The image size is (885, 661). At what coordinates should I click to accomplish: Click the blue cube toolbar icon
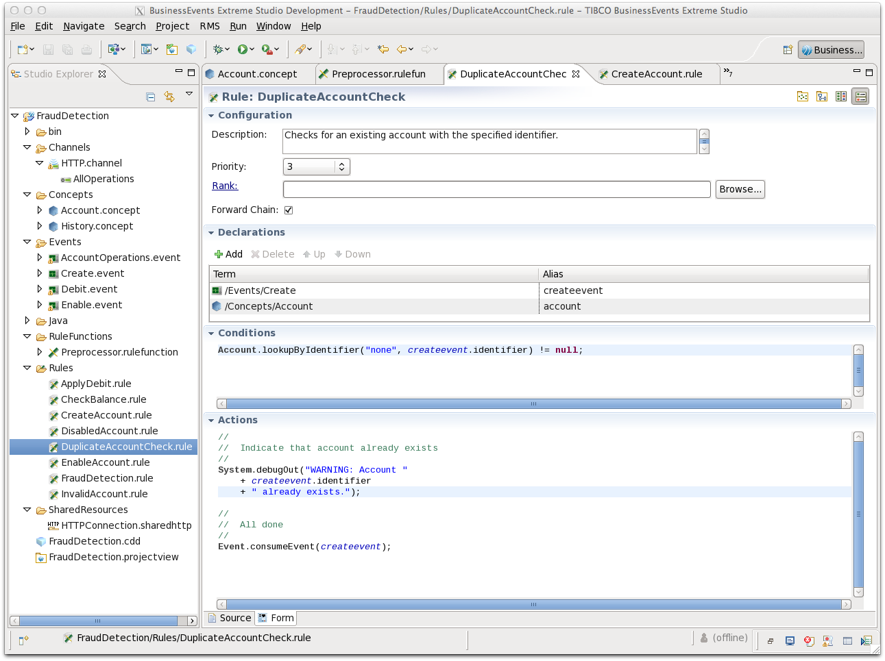pyautogui.click(x=191, y=49)
